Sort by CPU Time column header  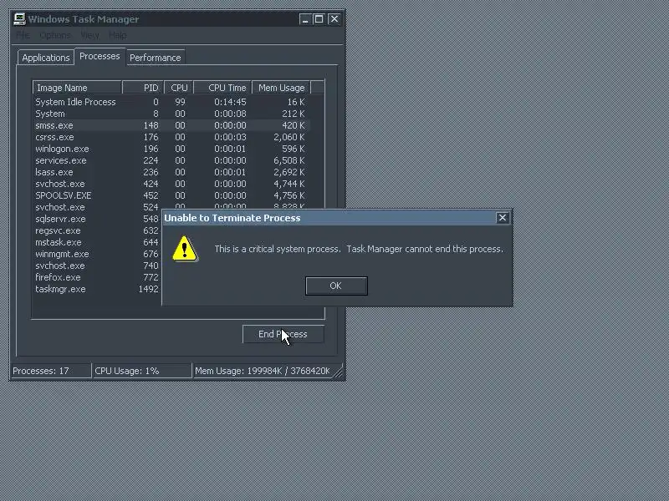click(x=222, y=88)
